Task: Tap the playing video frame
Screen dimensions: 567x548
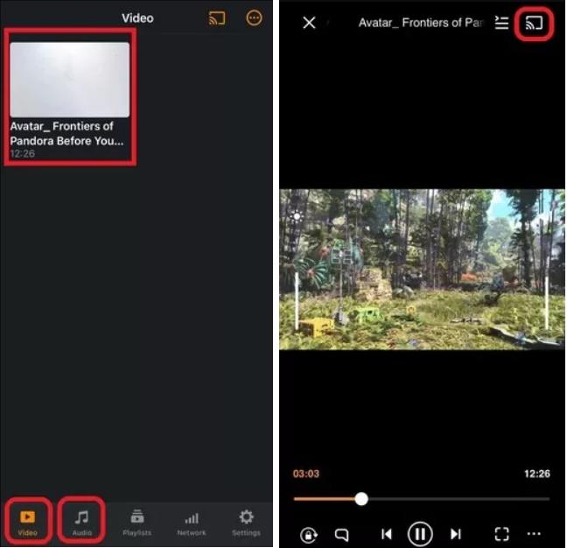Action: 422,270
